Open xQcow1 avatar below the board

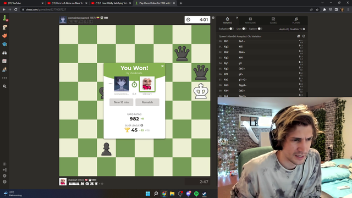(63, 182)
